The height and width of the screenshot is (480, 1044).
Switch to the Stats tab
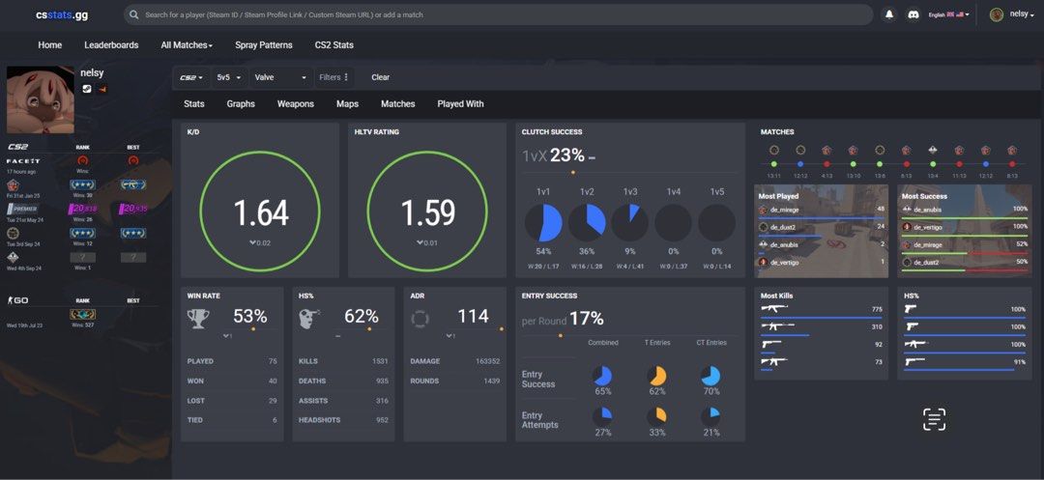193,103
